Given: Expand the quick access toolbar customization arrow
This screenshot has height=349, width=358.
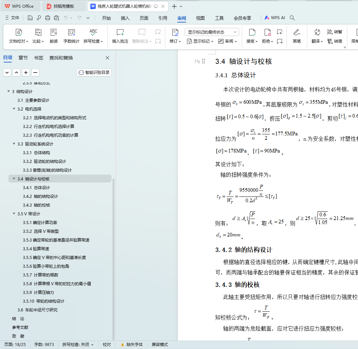Looking at the screenshot, I should [x=88, y=18].
